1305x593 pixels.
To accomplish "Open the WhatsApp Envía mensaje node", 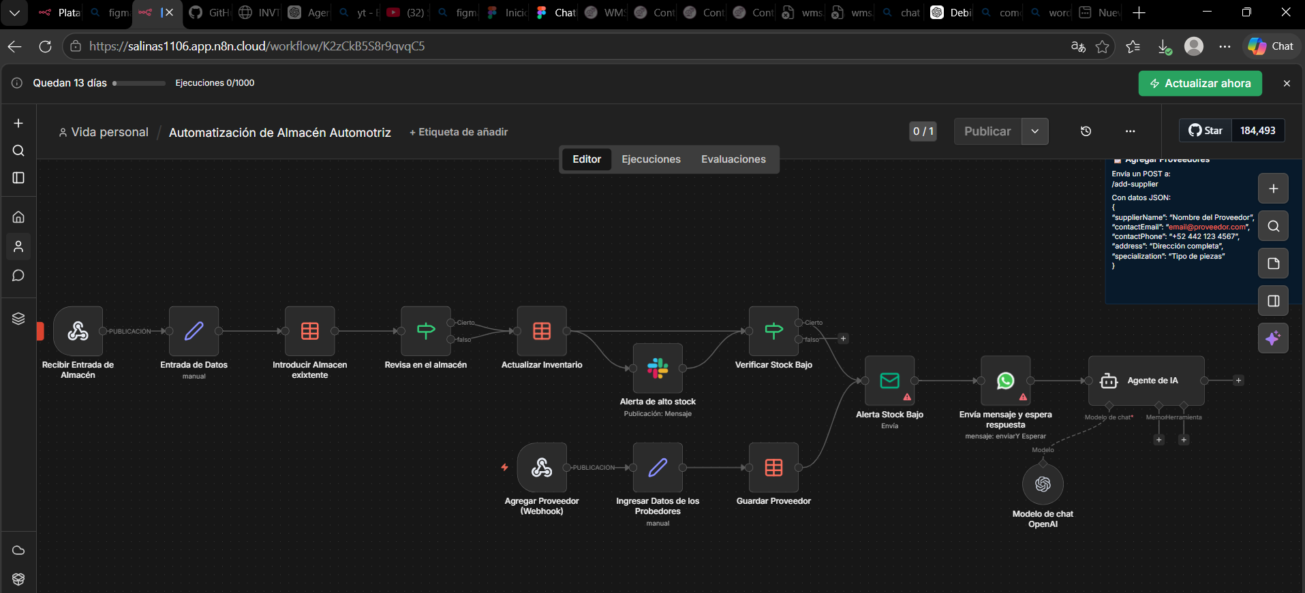I will 1005,381.
